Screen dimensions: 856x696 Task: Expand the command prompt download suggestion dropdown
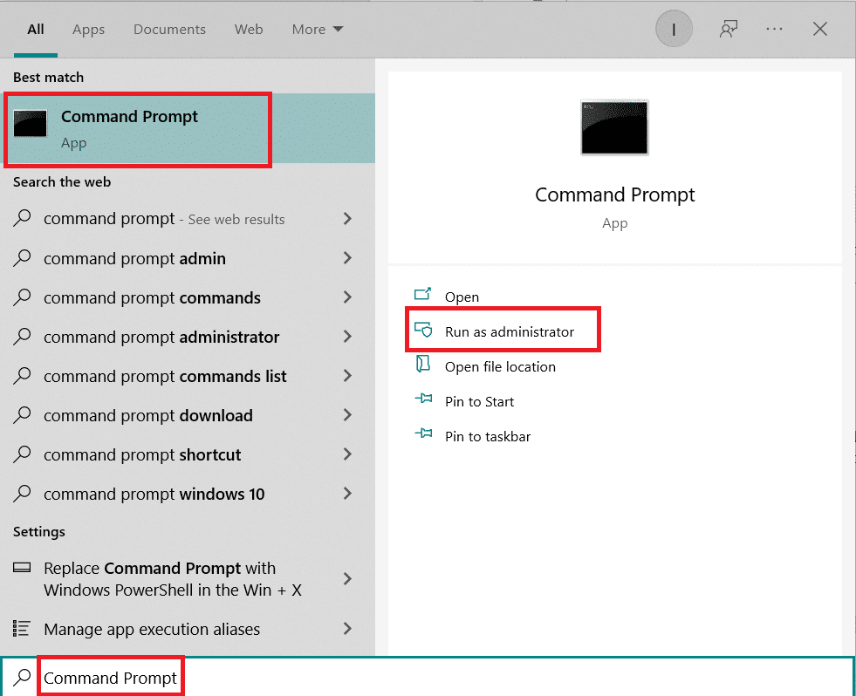click(349, 415)
